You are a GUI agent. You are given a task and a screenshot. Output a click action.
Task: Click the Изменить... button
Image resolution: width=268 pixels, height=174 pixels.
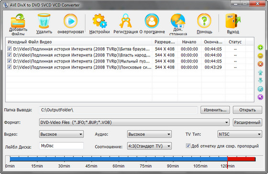(215, 110)
